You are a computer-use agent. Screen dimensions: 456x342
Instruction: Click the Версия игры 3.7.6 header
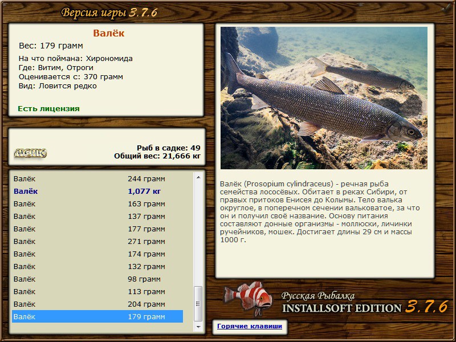109,13
